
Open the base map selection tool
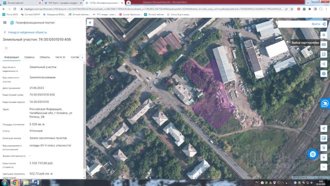pos(324,45)
